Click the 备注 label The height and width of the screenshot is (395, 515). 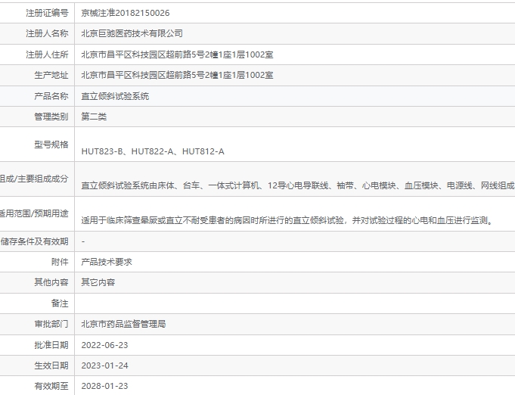(60, 303)
